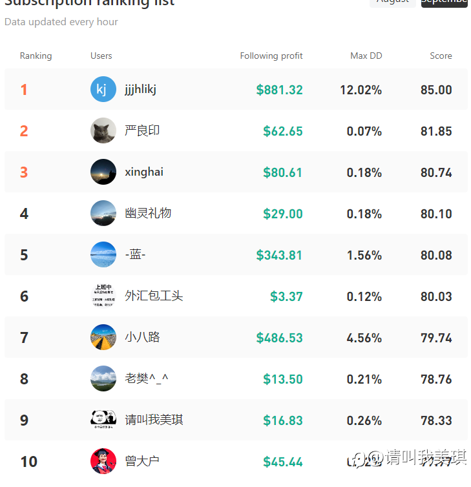Click the username xinghai
This screenshot has width=471, height=487.
tap(144, 172)
